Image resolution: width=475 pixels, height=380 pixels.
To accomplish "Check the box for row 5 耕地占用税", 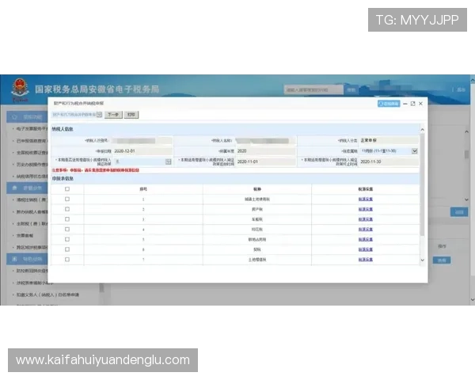I will point(67,239).
